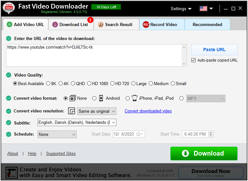
Task: Click the red badge showing 3
Action: tap(90, 20)
